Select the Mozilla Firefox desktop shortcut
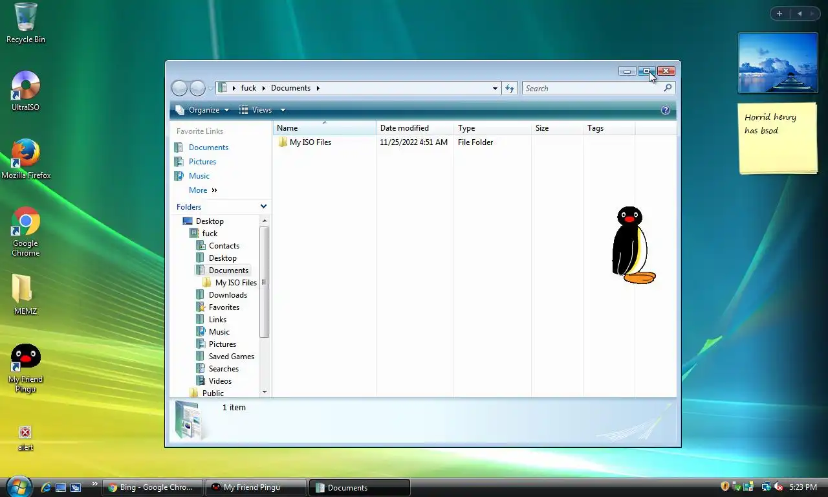This screenshot has height=497, width=828. click(26, 159)
